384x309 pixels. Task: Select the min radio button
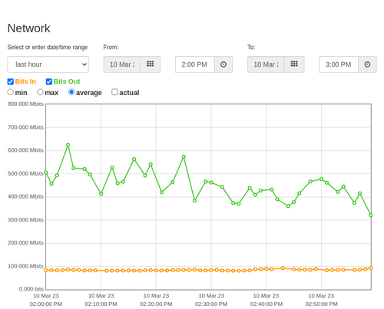coord(11,92)
